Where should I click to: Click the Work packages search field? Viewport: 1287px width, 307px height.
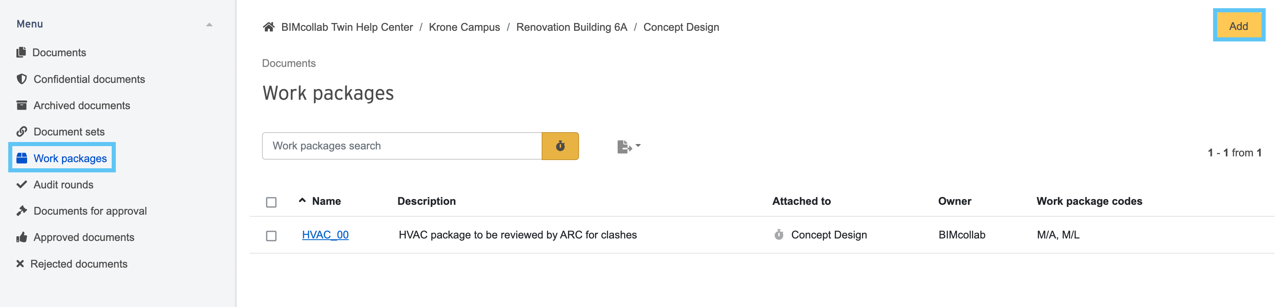tap(402, 146)
